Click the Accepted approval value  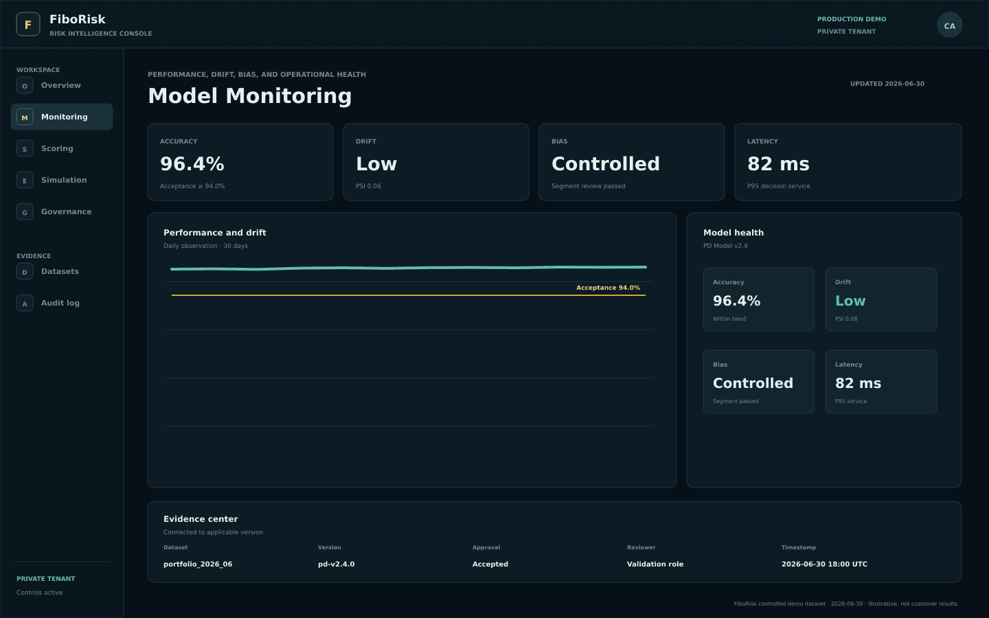pyautogui.click(x=490, y=564)
